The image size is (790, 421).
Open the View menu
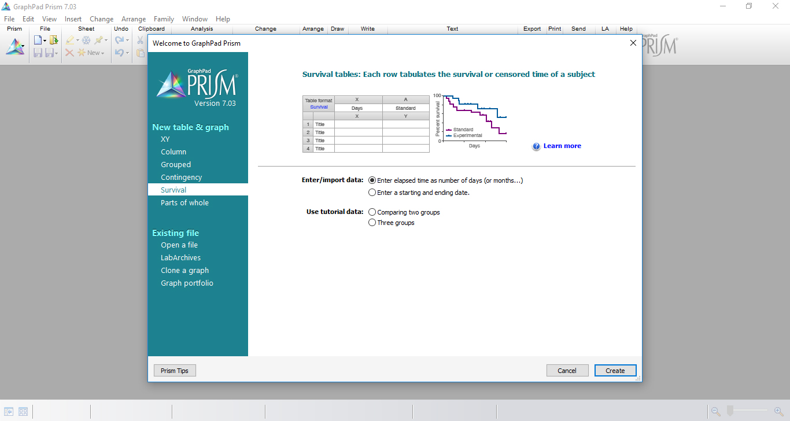tap(49, 19)
